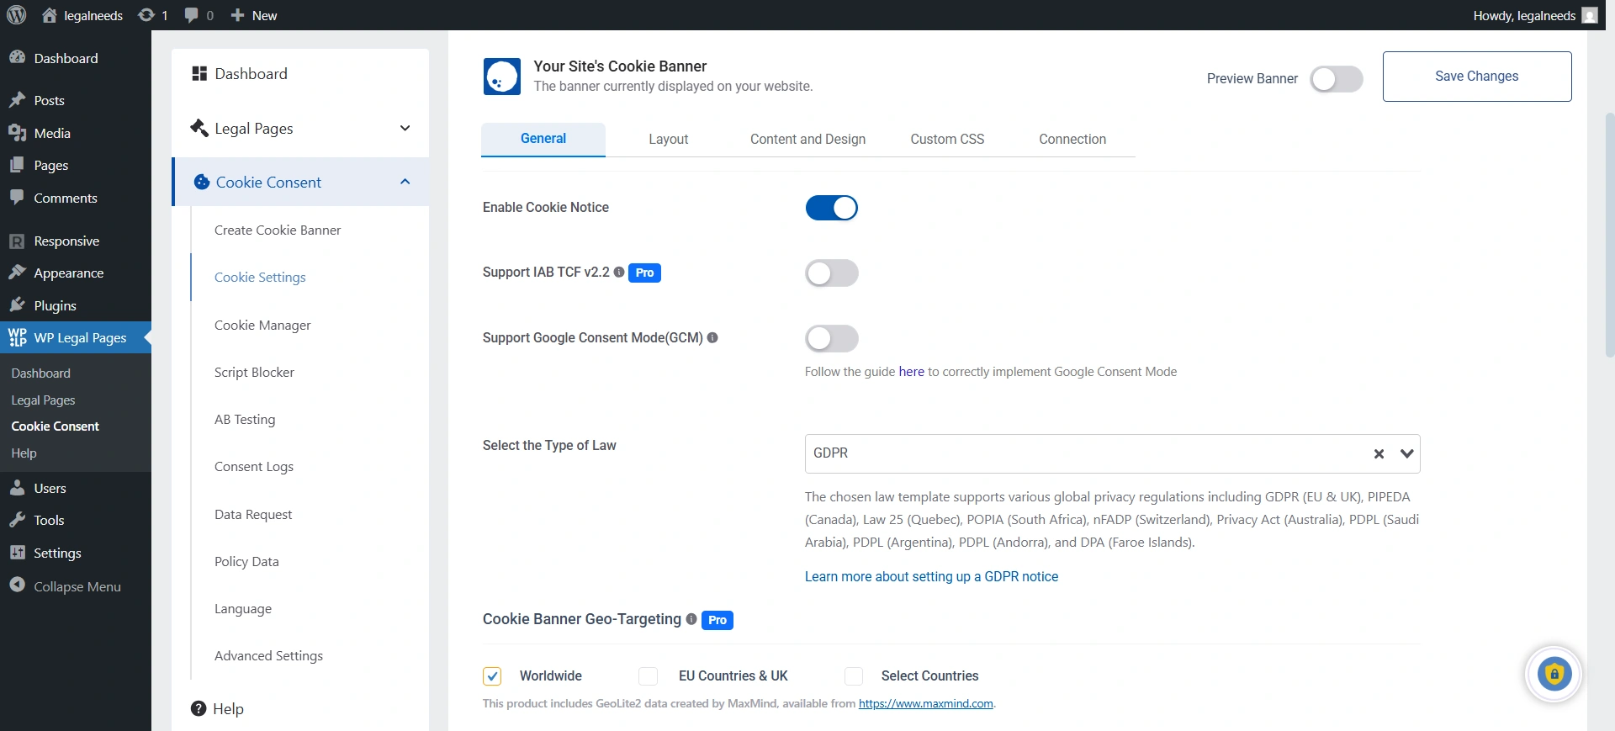The image size is (1615, 731).
Task: Open the GDPR notice setup link
Action: point(931,577)
